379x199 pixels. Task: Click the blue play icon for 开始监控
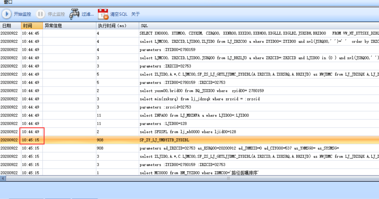pos(7,14)
